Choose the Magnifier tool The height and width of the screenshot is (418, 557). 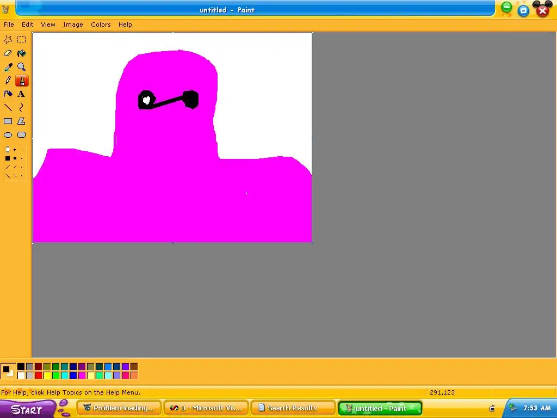click(x=22, y=67)
